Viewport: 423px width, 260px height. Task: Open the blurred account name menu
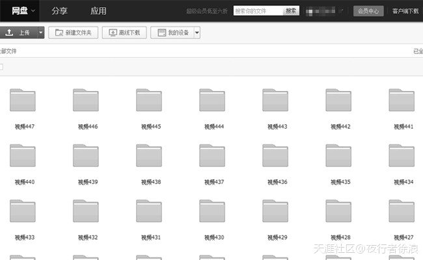(x=324, y=11)
